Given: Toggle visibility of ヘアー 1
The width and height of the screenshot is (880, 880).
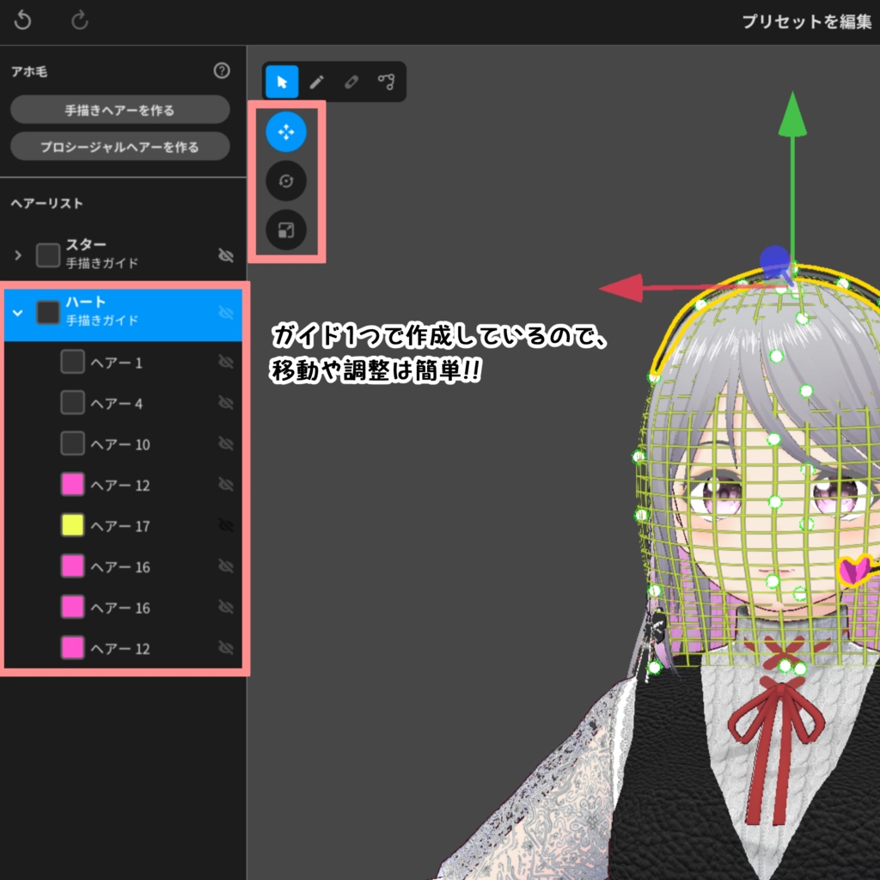Looking at the screenshot, I should point(226,362).
